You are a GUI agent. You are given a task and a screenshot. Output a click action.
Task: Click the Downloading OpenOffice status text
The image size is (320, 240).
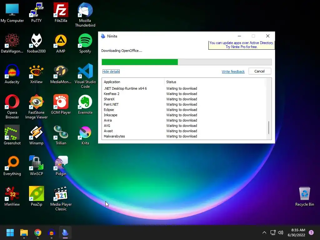click(x=122, y=51)
